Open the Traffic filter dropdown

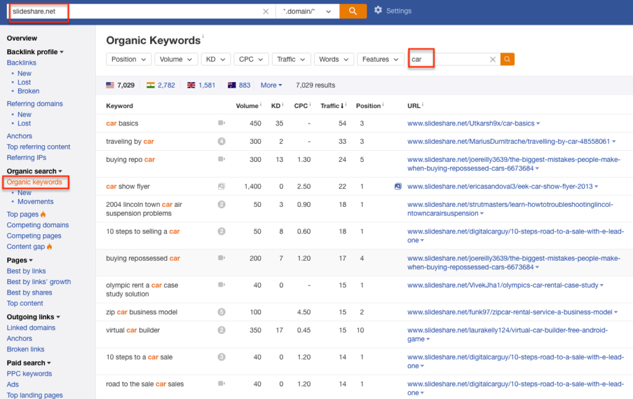(x=291, y=59)
